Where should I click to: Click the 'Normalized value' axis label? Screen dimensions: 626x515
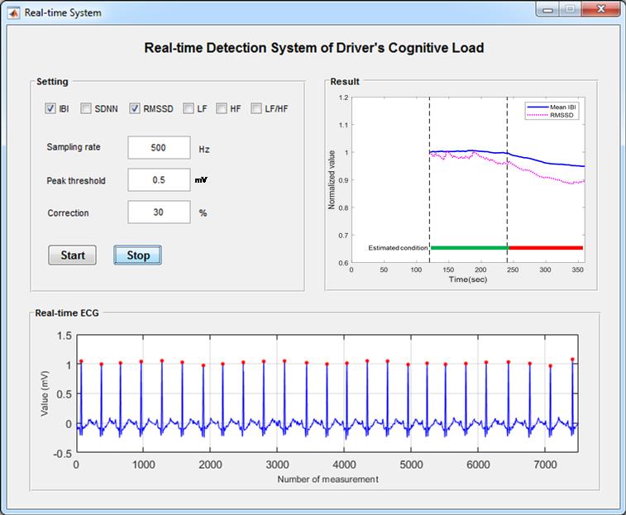point(332,179)
